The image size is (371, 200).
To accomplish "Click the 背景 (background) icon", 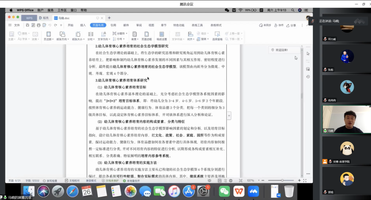I will tap(135, 34).
